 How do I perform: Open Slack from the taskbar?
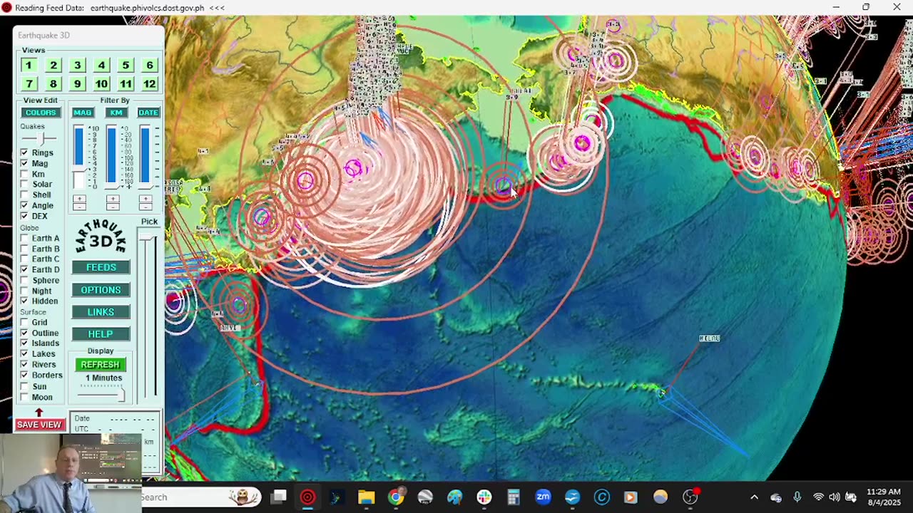click(484, 497)
